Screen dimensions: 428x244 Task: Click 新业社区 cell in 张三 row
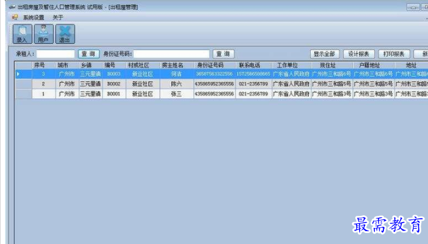pyautogui.click(x=142, y=94)
